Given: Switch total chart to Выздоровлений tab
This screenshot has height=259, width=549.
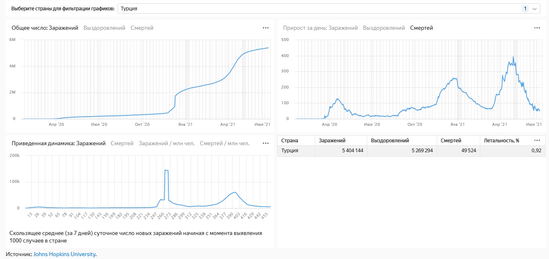Looking at the screenshot, I should [104, 28].
